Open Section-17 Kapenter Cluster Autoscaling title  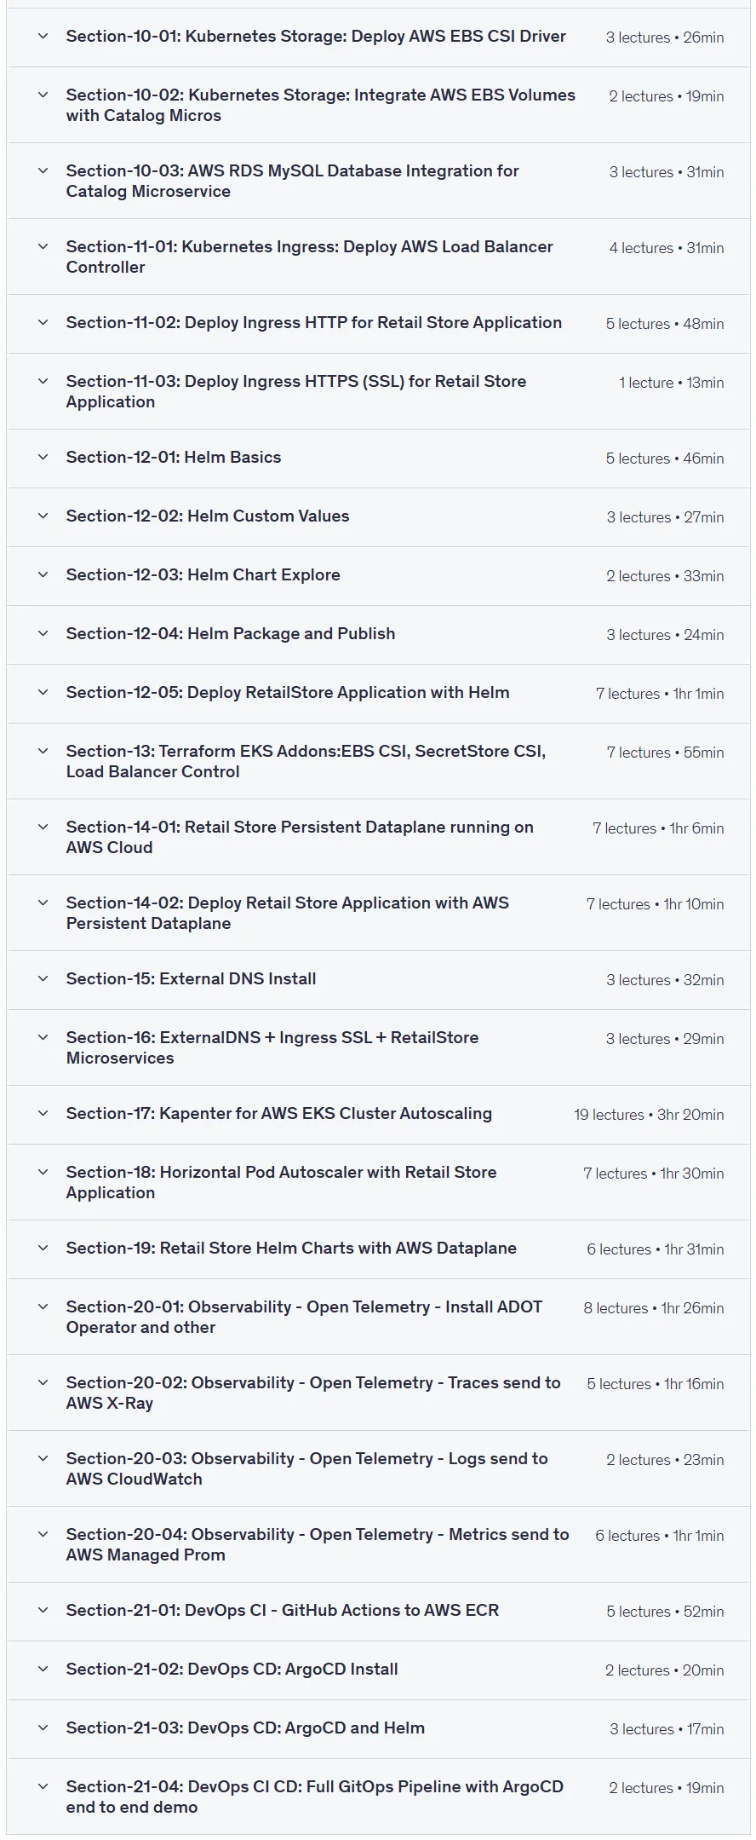(x=279, y=1114)
